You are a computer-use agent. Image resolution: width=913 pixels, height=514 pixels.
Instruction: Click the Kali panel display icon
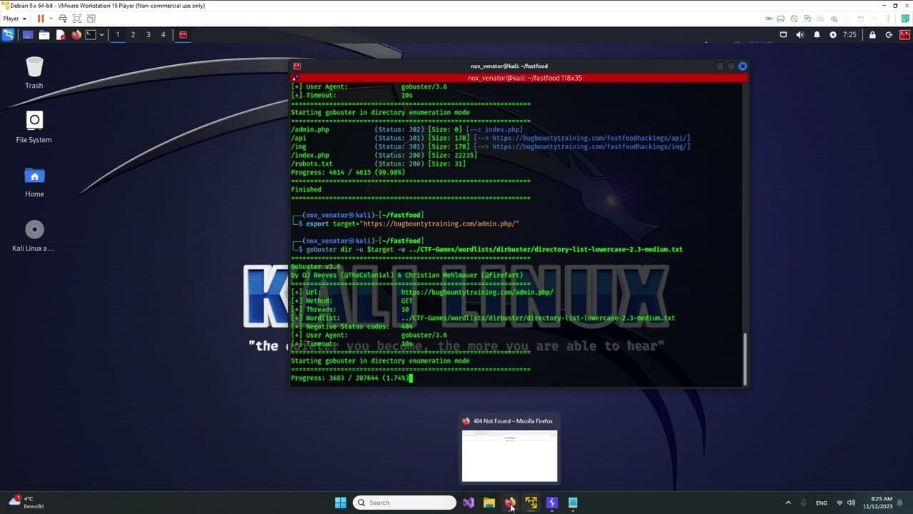pyautogui.click(x=783, y=34)
